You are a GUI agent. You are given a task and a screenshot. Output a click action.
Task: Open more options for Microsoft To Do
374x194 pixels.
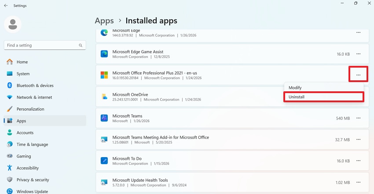coord(358,161)
